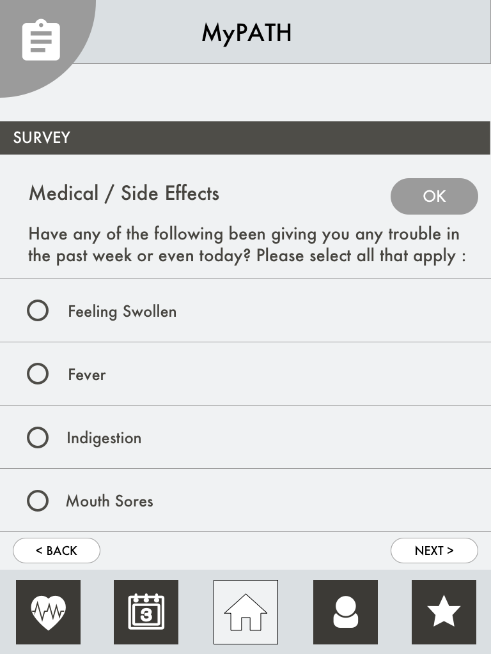This screenshot has width=491, height=654.
Task: Go to the next survey page
Action: coord(434,551)
